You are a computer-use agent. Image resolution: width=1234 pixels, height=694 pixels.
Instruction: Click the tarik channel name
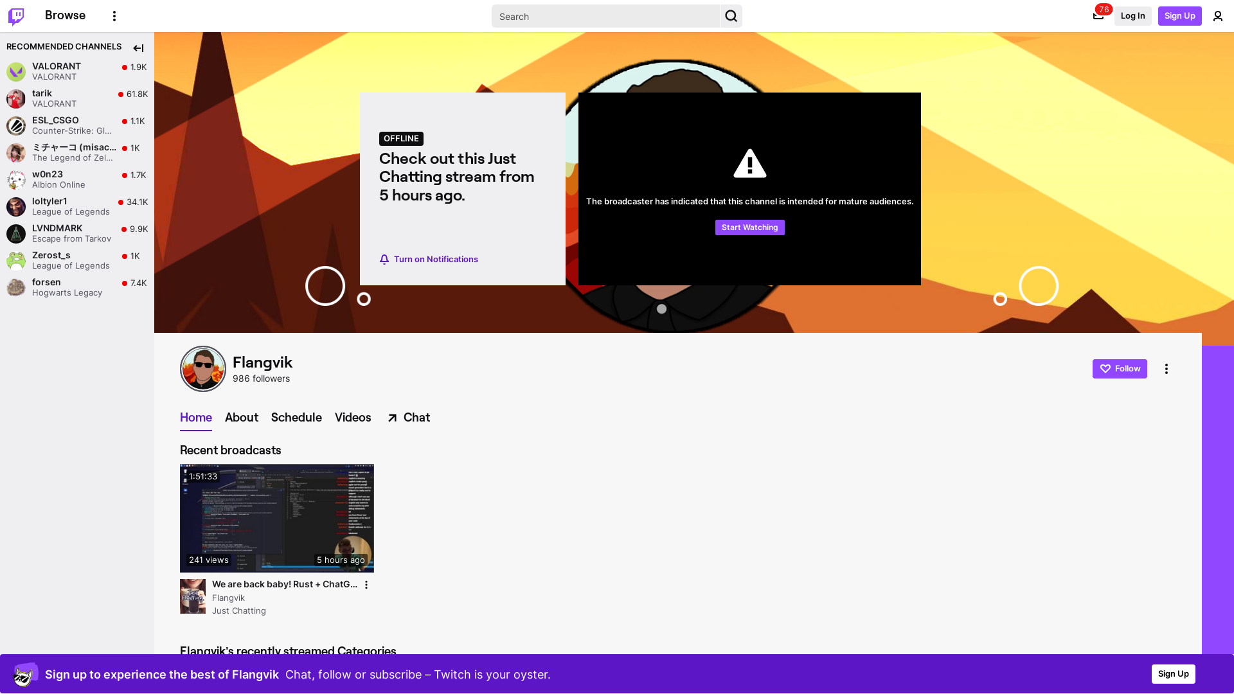pos(42,93)
